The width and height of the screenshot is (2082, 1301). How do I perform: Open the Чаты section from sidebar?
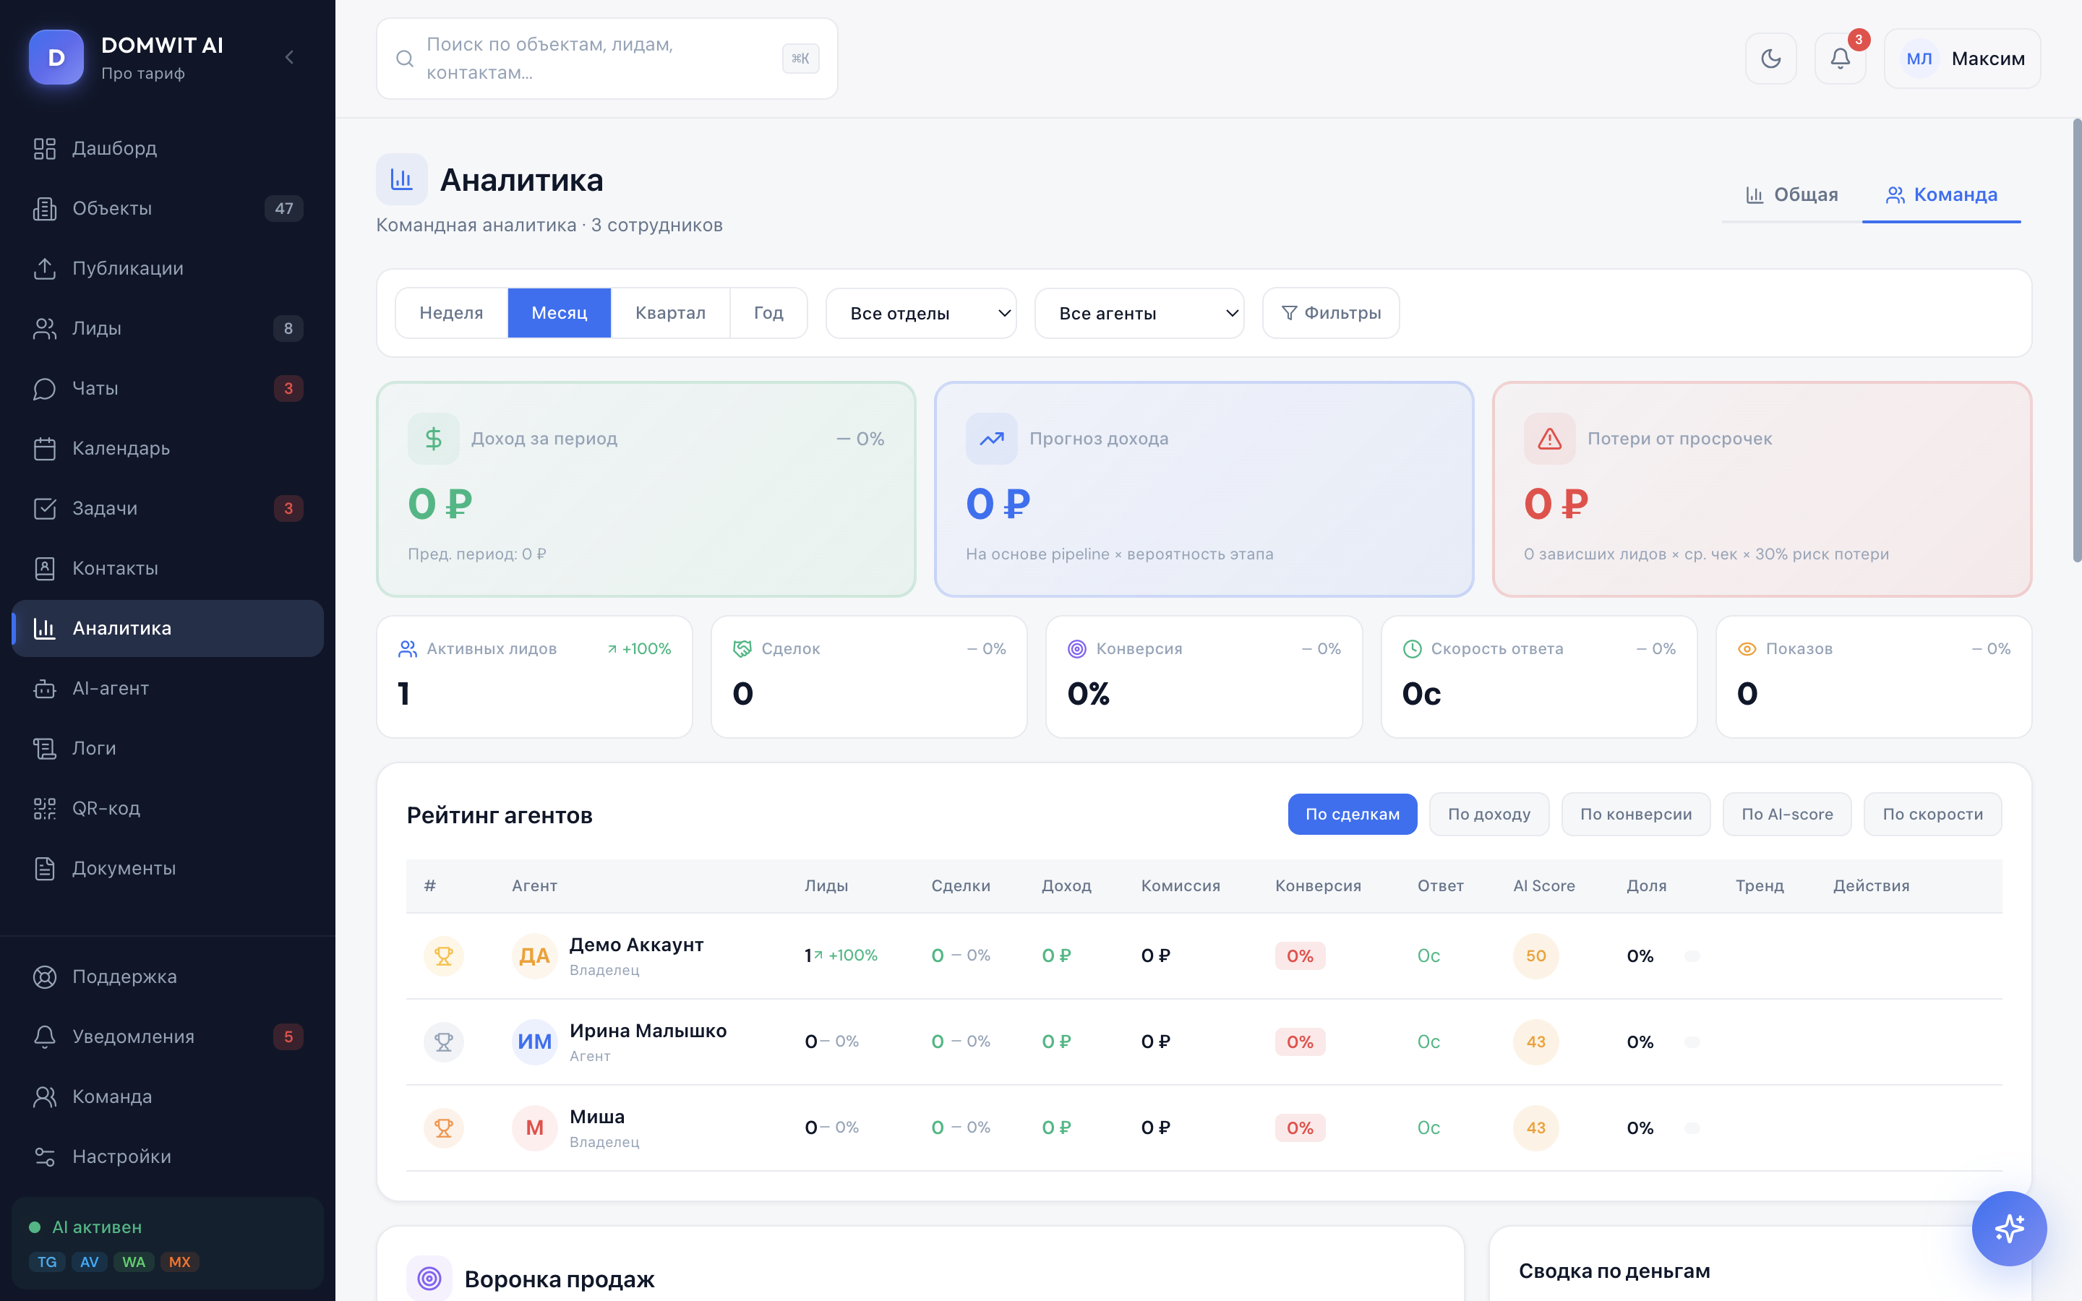point(95,388)
